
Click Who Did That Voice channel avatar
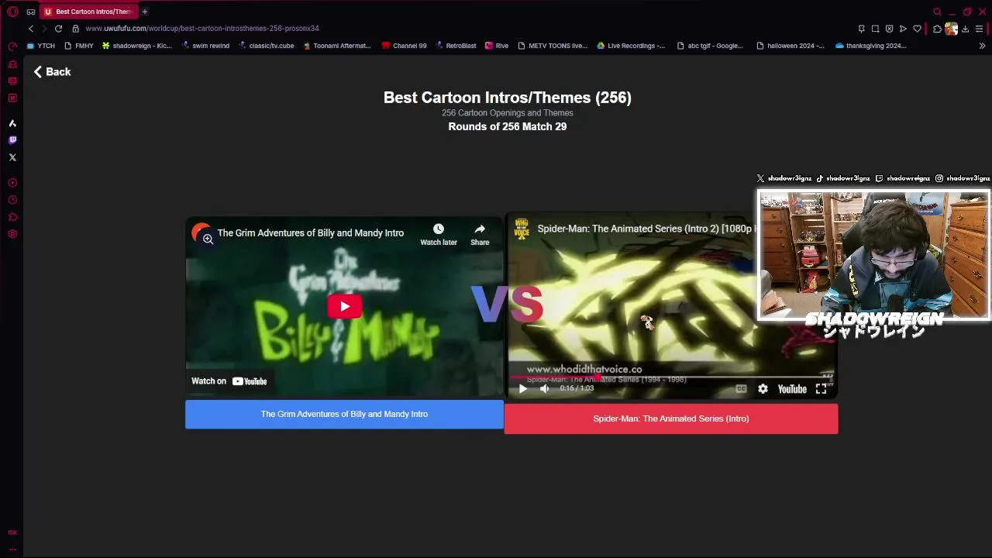522,228
